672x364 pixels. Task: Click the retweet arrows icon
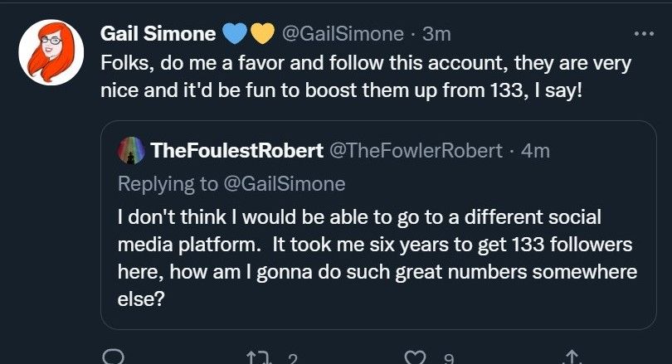(x=257, y=358)
